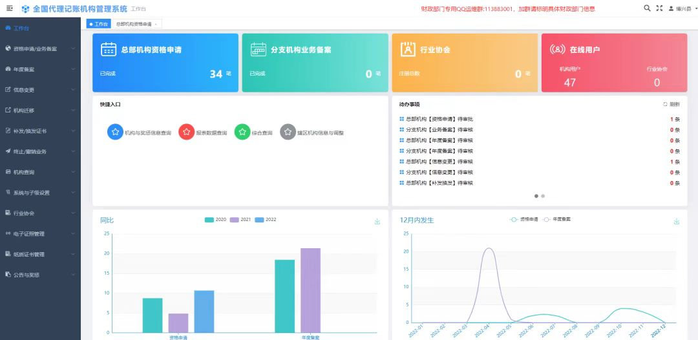
Task: Click the red 财政部门专用QQ运维群 notice
Action: click(x=508, y=8)
